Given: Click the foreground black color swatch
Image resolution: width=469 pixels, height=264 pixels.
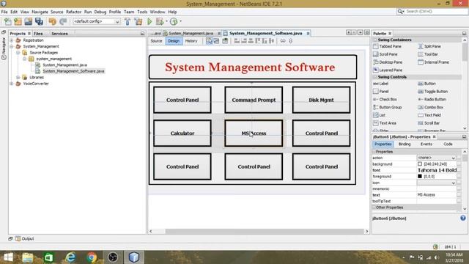Looking at the screenshot, I should click(420, 176).
